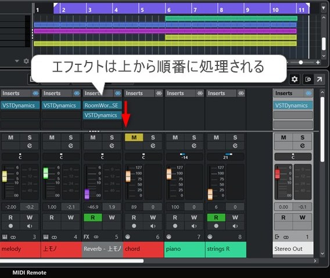The image size is (330, 278).
Task: Open empty second insert slot on Stereo Out
Action: click(293, 115)
